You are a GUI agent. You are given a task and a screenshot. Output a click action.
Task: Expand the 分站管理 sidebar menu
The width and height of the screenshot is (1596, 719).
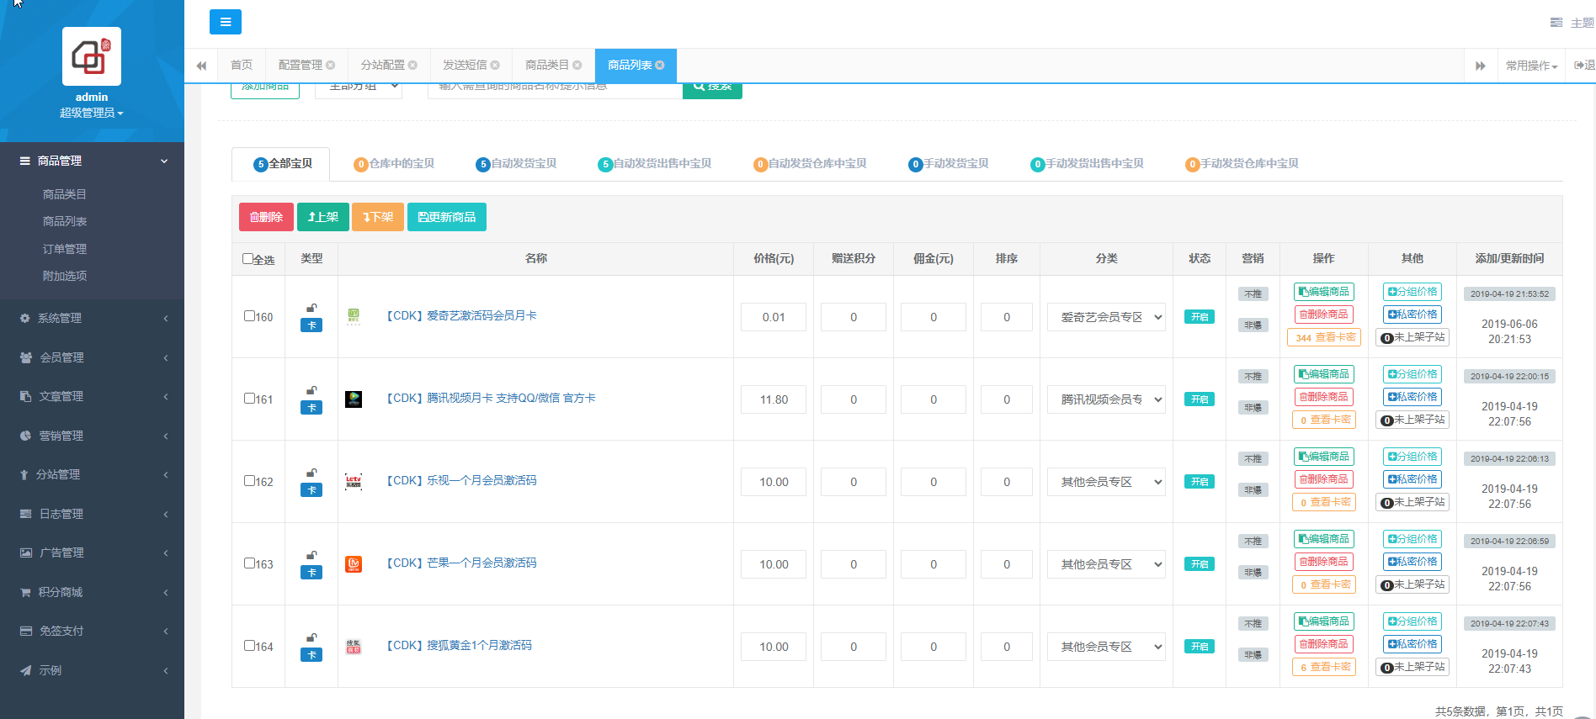[92, 474]
